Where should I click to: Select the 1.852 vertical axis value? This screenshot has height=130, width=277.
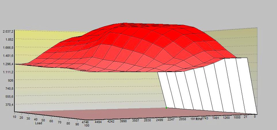point(10,39)
